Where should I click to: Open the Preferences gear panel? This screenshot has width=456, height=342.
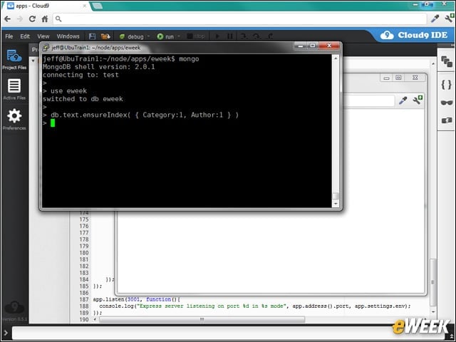pyautogui.click(x=14, y=119)
